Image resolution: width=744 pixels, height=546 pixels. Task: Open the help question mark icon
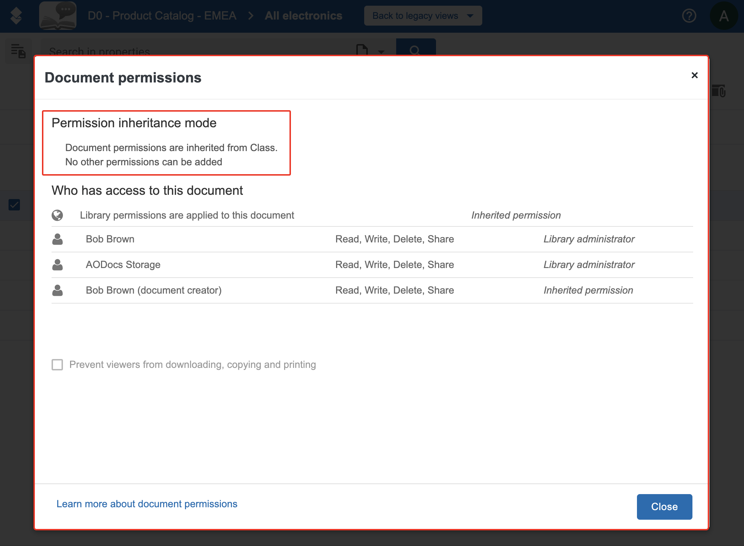tap(689, 16)
